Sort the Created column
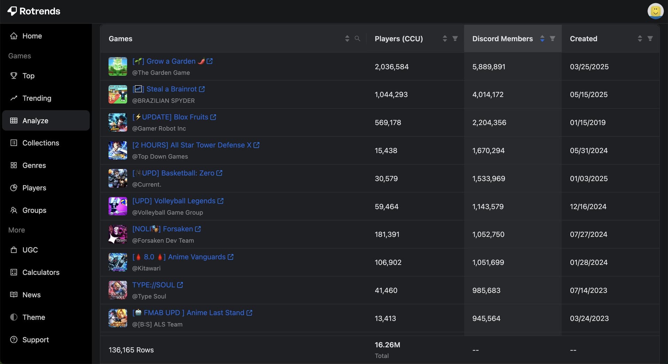The width and height of the screenshot is (668, 364). click(x=640, y=39)
